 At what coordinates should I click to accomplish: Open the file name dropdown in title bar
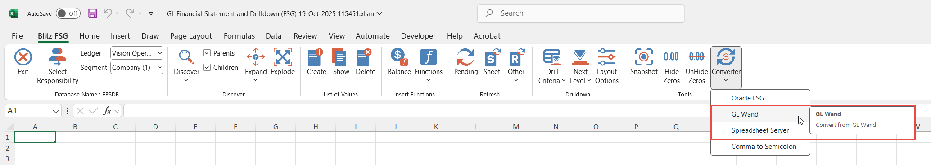380,13
